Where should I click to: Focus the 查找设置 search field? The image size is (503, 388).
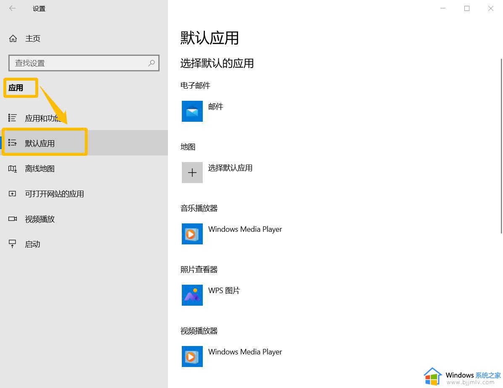pyautogui.click(x=84, y=63)
